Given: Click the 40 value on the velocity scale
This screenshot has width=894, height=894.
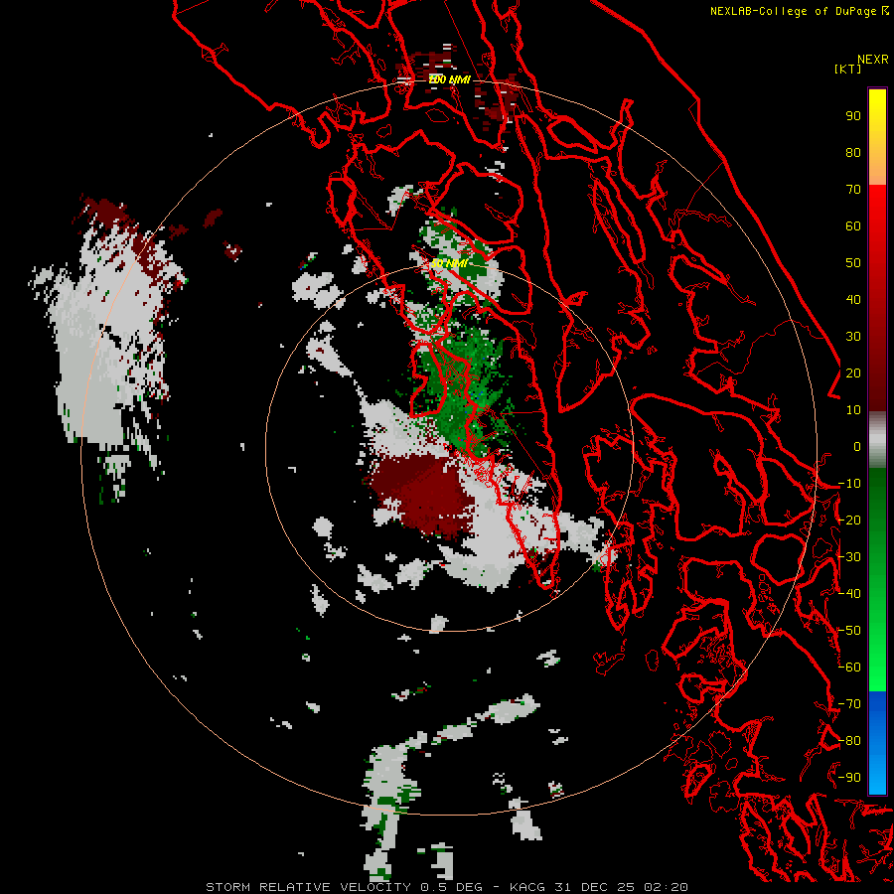Looking at the screenshot, I should pos(853,299).
